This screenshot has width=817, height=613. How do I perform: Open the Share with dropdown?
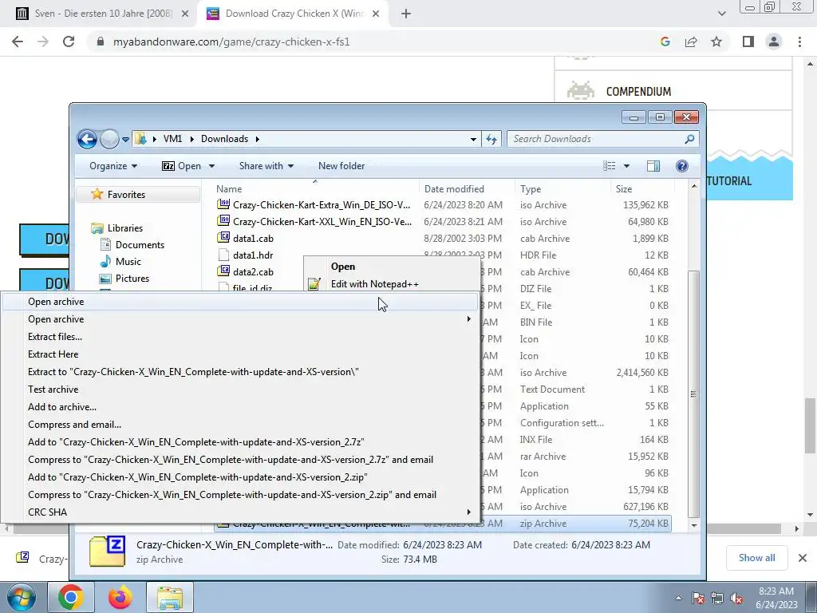266,166
